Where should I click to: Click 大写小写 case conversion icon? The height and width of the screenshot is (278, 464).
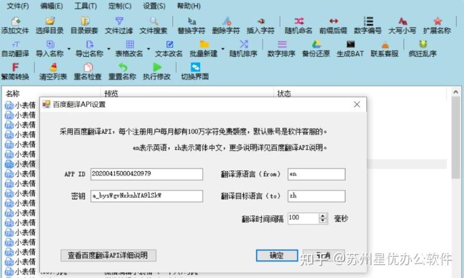[402, 26]
